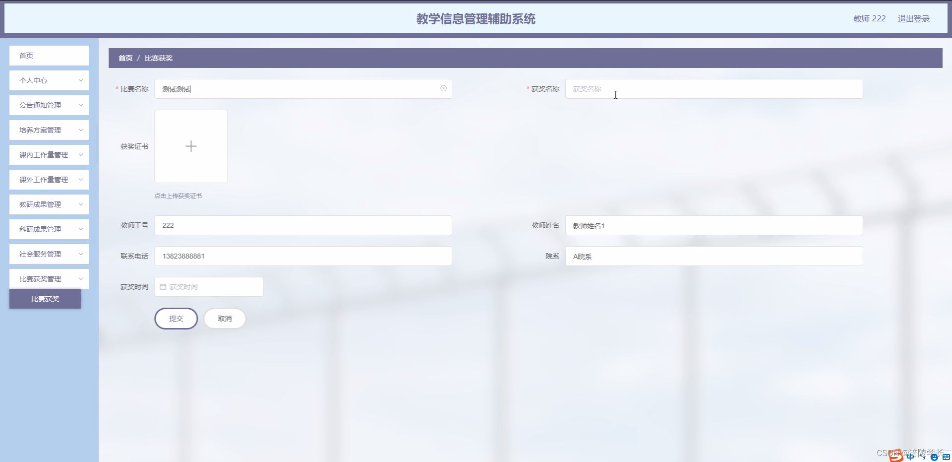Cancel the form with 取消

pos(225,318)
